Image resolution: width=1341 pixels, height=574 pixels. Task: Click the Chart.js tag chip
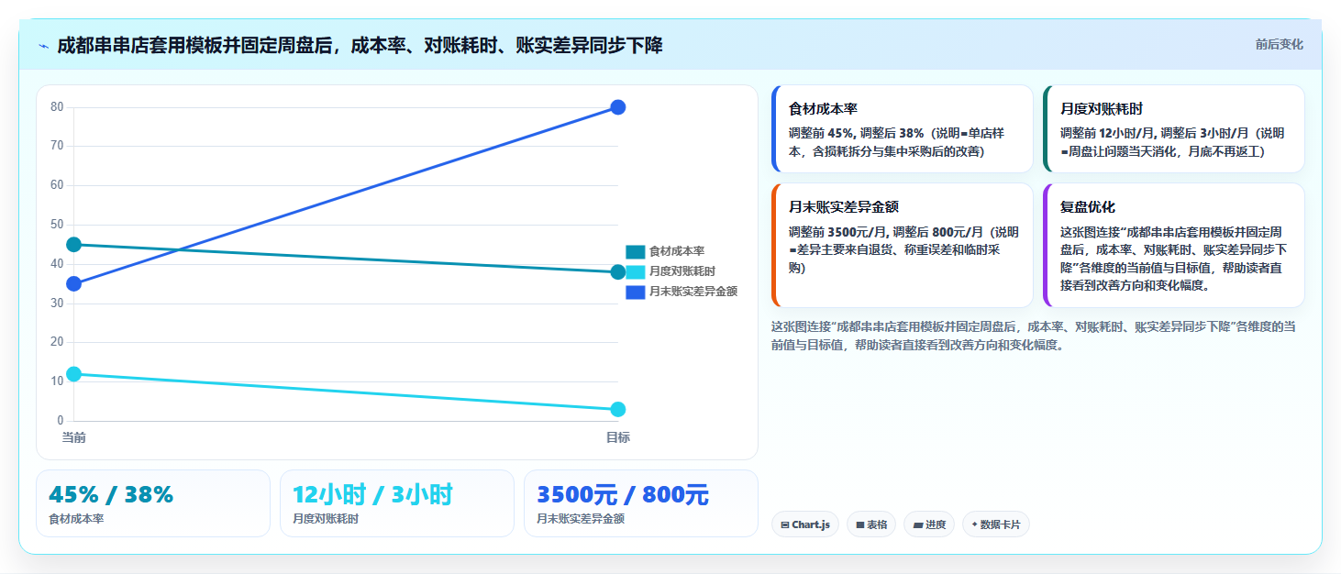click(x=805, y=524)
